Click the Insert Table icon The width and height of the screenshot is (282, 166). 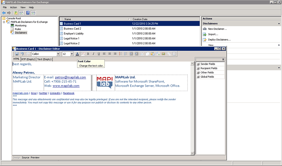click(x=158, y=54)
